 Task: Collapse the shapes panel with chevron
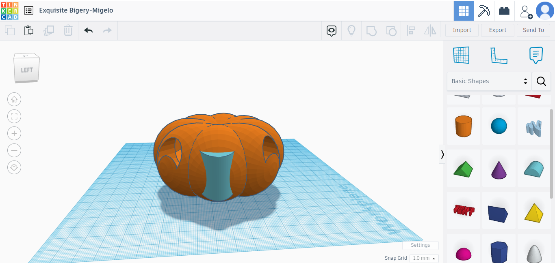442,154
